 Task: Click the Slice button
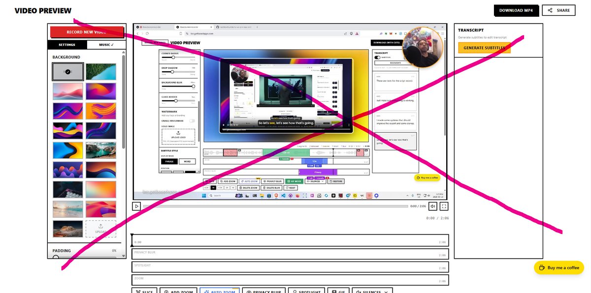click(x=144, y=291)
